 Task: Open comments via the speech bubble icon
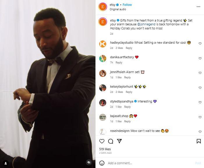111,141
